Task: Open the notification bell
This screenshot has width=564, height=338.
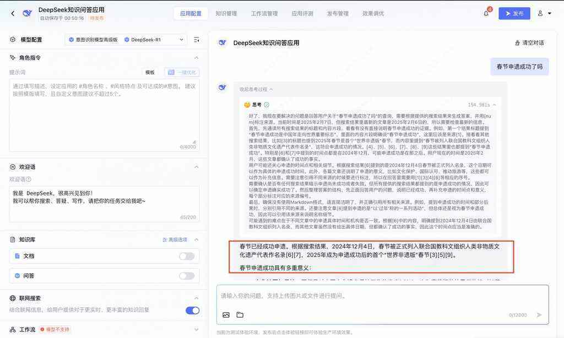Action: tap(486, 13)
